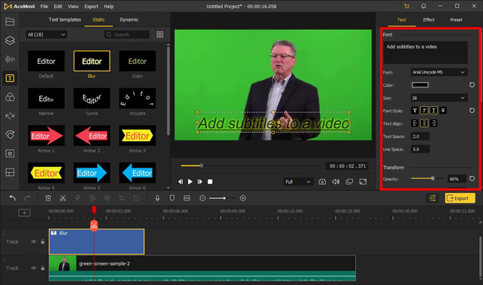Viewport: 483px width, 285px height.
Task: Open the shopping cart icon
Action: pos(406,6)
